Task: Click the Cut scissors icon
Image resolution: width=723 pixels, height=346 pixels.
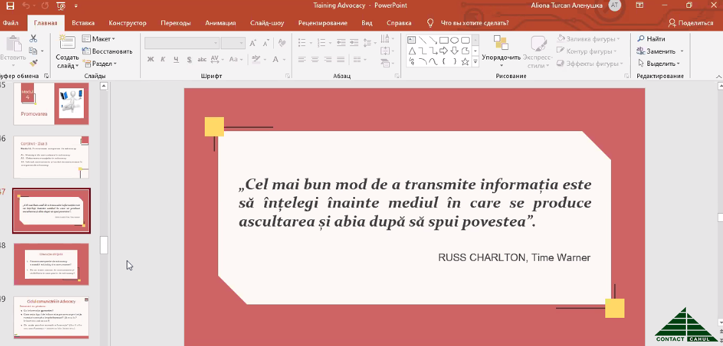Action: point(33,39)
